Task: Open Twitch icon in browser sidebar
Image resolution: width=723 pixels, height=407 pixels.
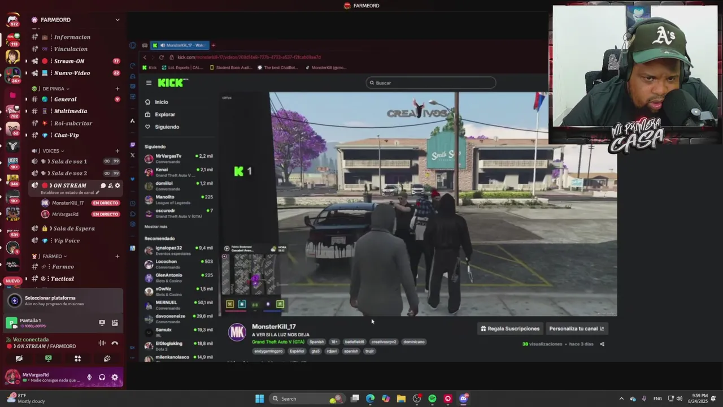Action: (x=133, y=145)
